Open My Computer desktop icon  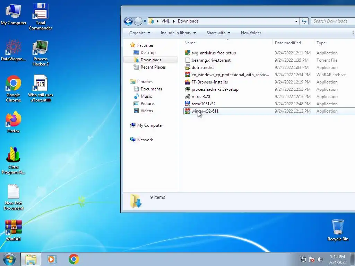click(x=14, y=14)
